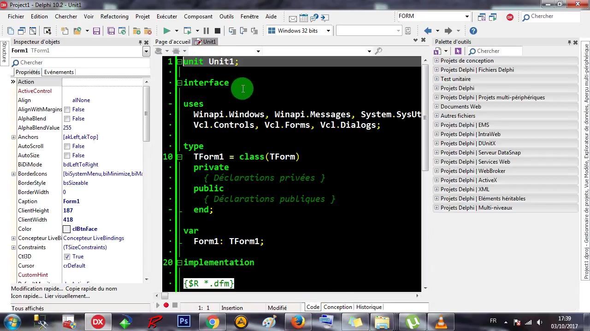The image size is (590, 331).
Task: Toggle the AutoSize checkbox
Action: point(67,155)
